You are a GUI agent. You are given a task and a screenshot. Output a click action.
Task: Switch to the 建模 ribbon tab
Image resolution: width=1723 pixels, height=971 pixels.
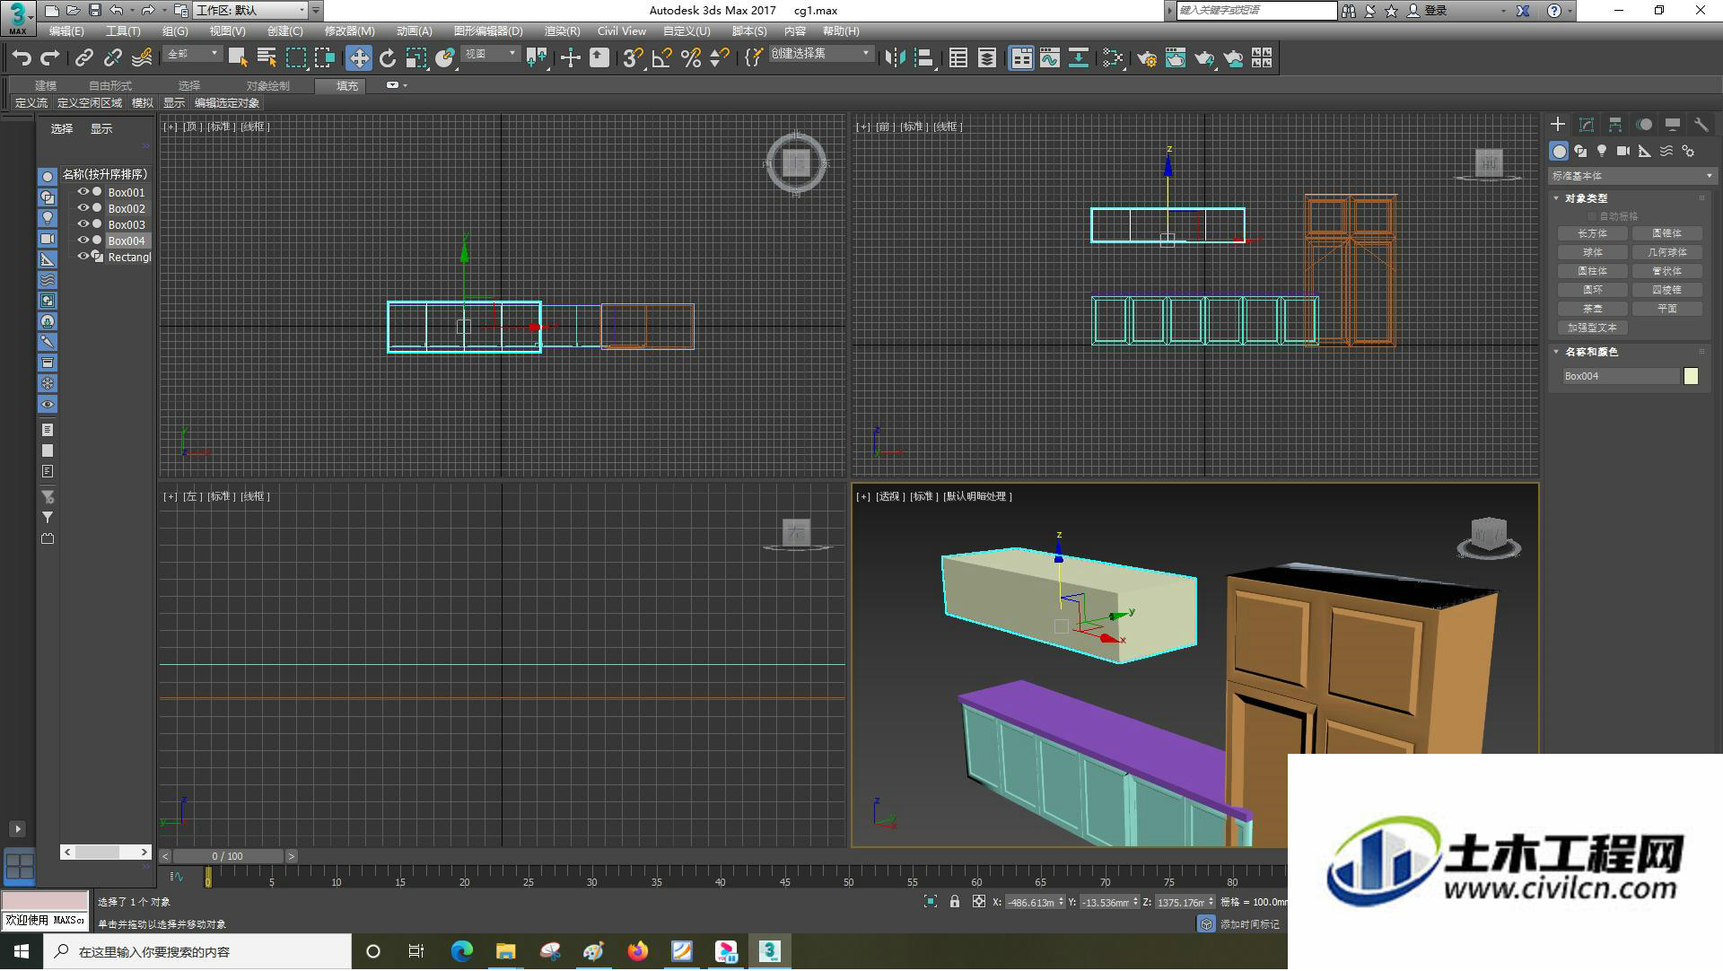(x=46, y=85)
